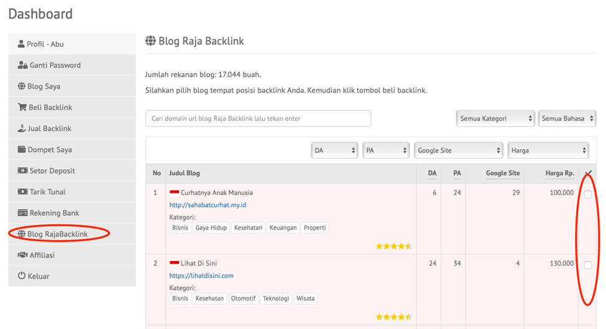Go to the Tarik Tunai menu item
Viewport: 606px width, 329px height.
point(47,192)
